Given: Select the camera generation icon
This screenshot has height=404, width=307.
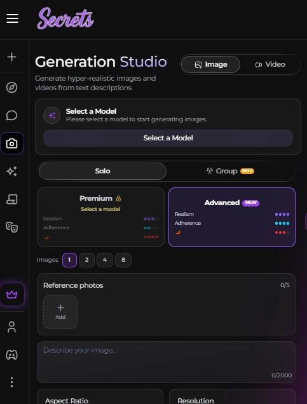Looking at the screenshot, I should click(x=12, y=144).
